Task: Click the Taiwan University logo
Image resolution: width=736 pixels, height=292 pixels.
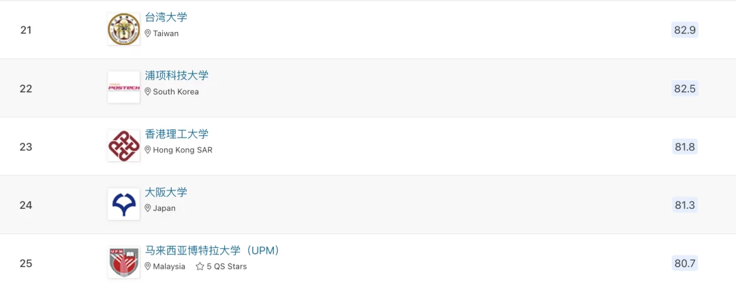Action: coord(123,29)
